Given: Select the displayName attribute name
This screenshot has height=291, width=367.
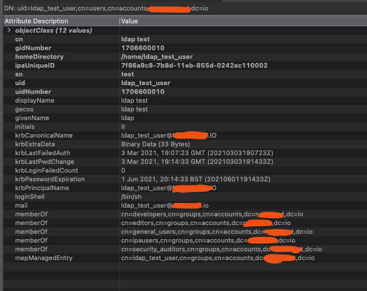Looking at the screenshot, I should pos(34,100).
